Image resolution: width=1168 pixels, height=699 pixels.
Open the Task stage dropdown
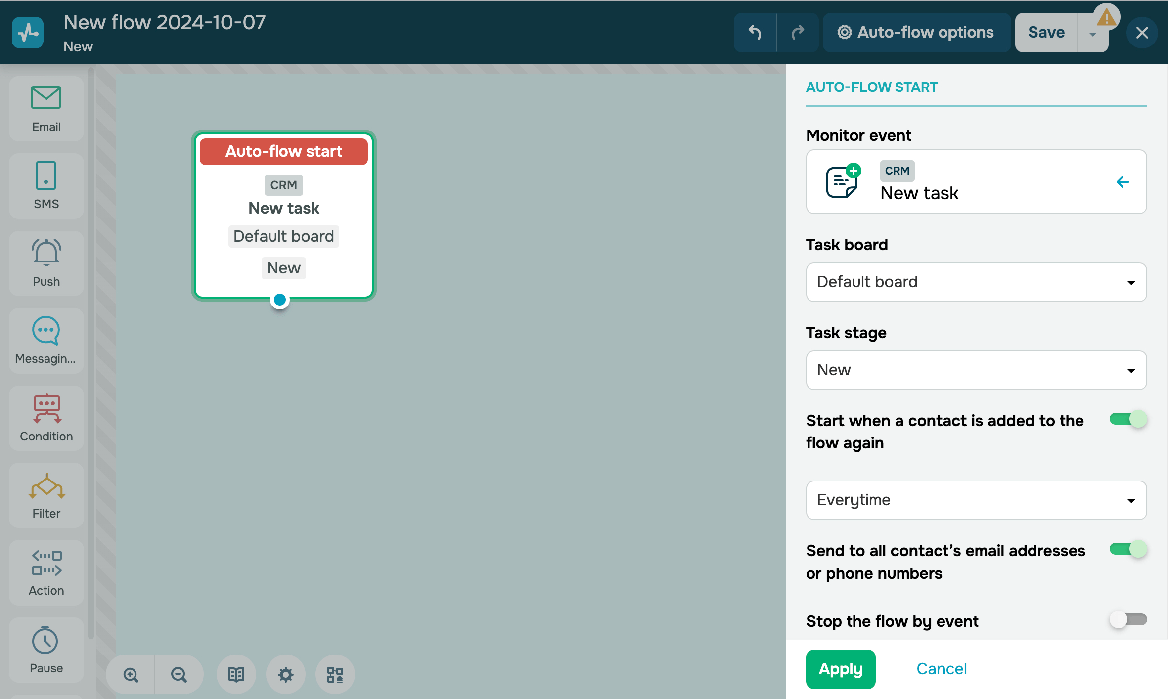[976, 370]
